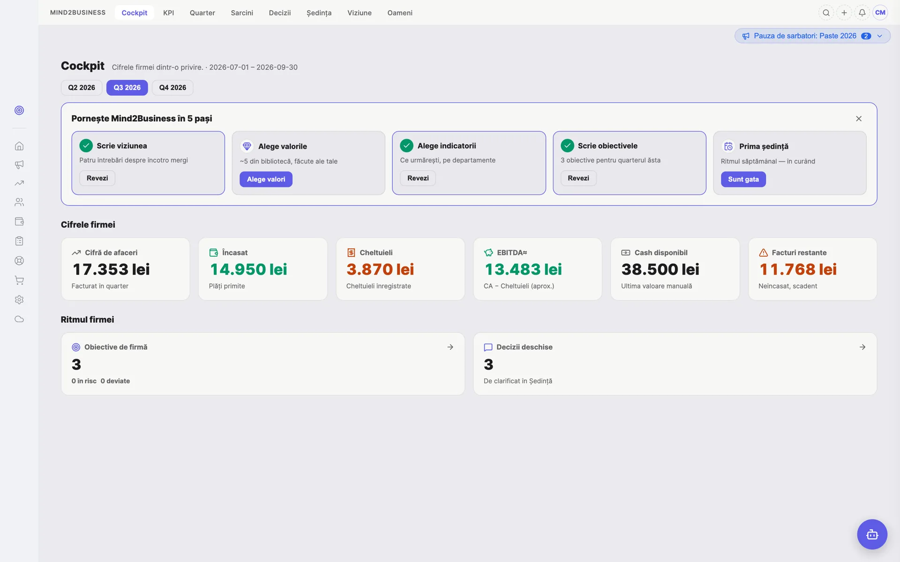
Task: Select Q4 2026 quarter toggle
Action: [x=172, y=88]
